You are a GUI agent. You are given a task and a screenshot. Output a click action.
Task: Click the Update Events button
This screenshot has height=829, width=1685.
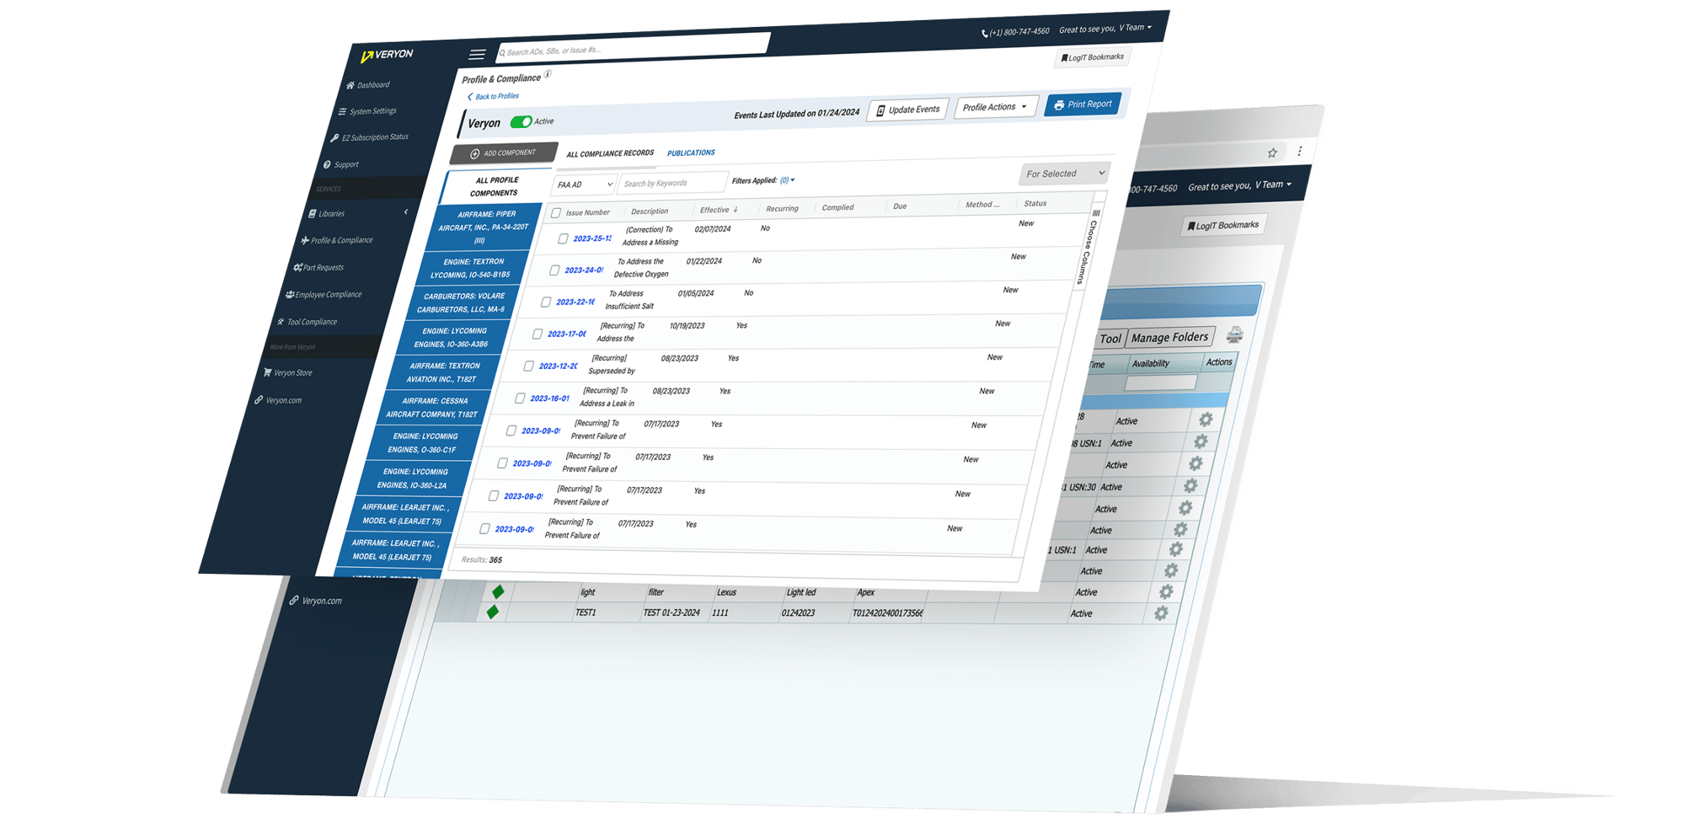[x=908, y=110]
